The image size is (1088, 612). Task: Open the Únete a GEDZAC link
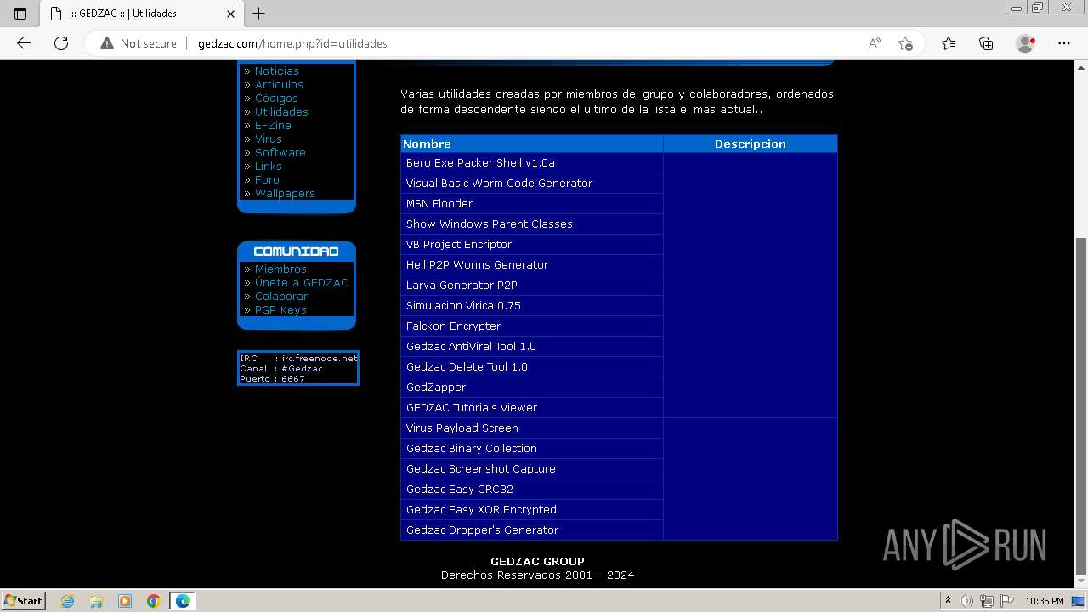point(301,282)
